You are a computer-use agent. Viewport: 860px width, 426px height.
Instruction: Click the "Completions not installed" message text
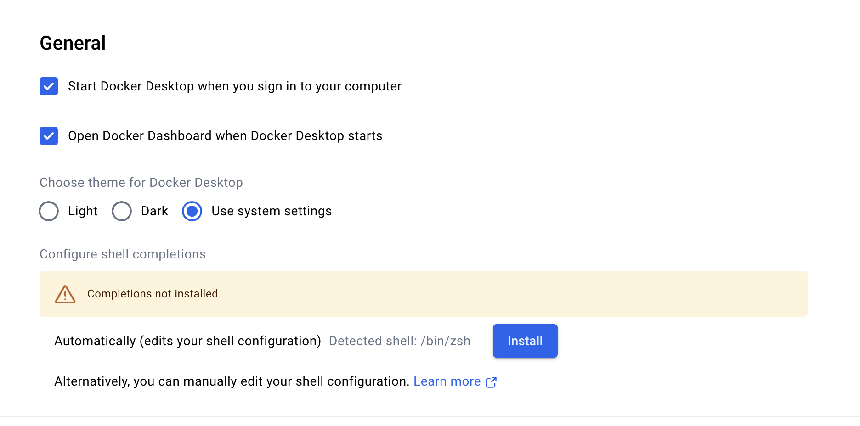[153, 294]
